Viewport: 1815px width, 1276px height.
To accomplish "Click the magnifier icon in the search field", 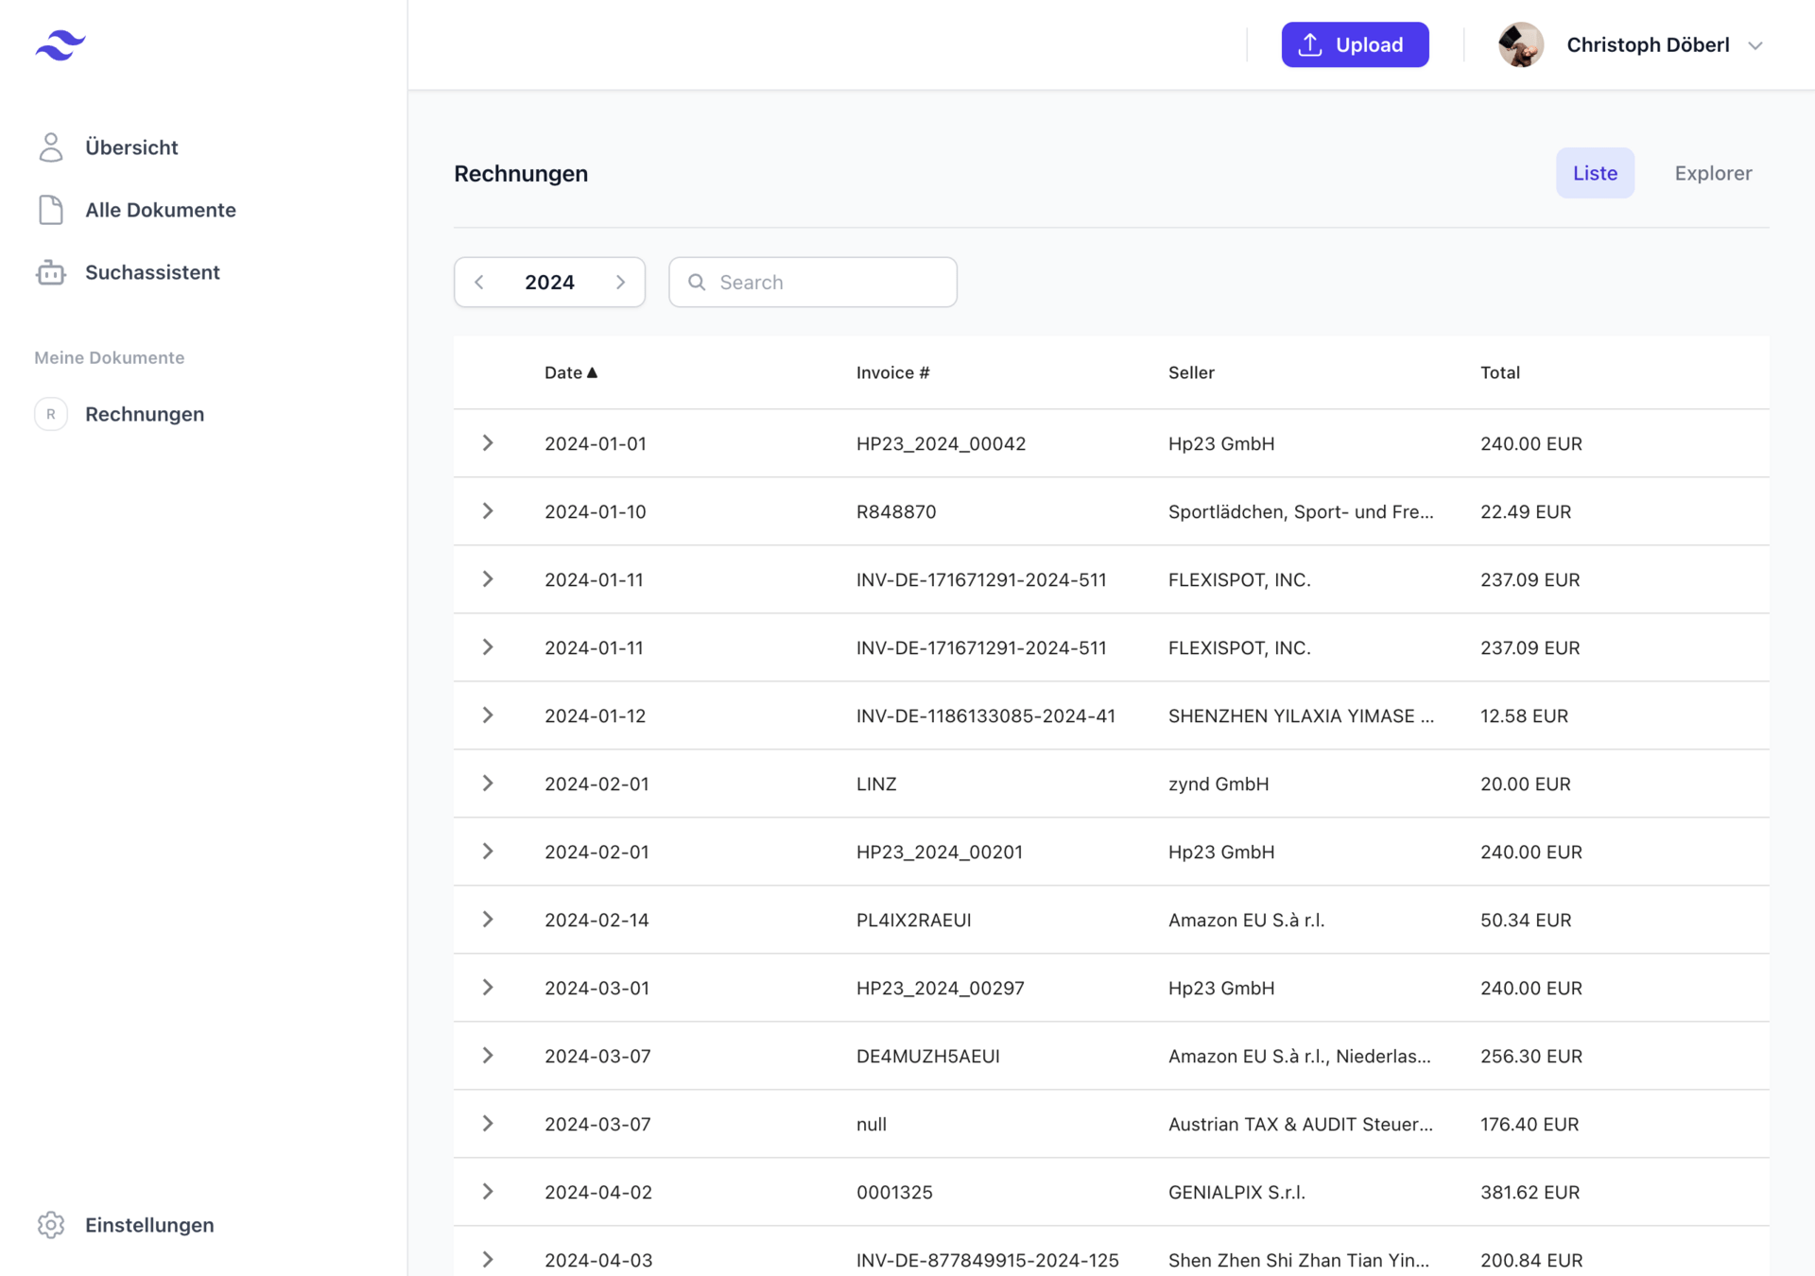I will (x=697, y=282).
